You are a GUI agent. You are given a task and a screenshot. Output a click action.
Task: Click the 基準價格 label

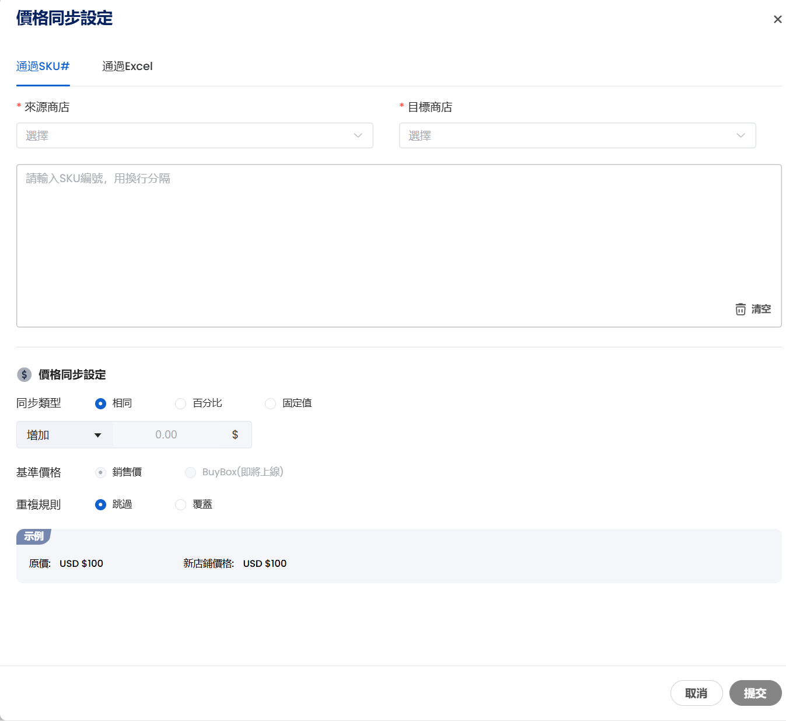click(39, 472)
